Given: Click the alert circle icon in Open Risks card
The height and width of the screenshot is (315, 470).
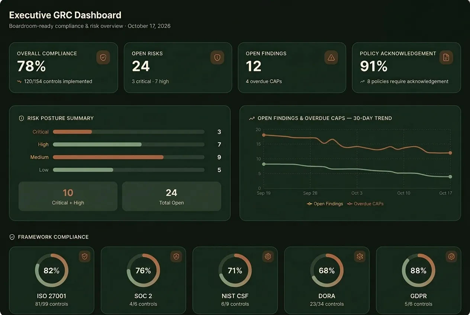Looking at the screenshot, I should click(x=218, y=58).
